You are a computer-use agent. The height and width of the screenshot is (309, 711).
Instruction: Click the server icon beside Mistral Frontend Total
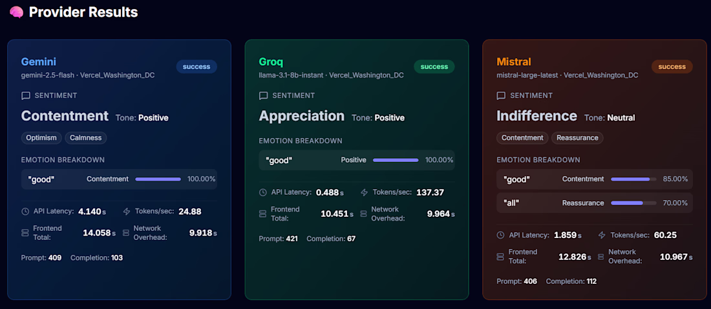[500, 257]
